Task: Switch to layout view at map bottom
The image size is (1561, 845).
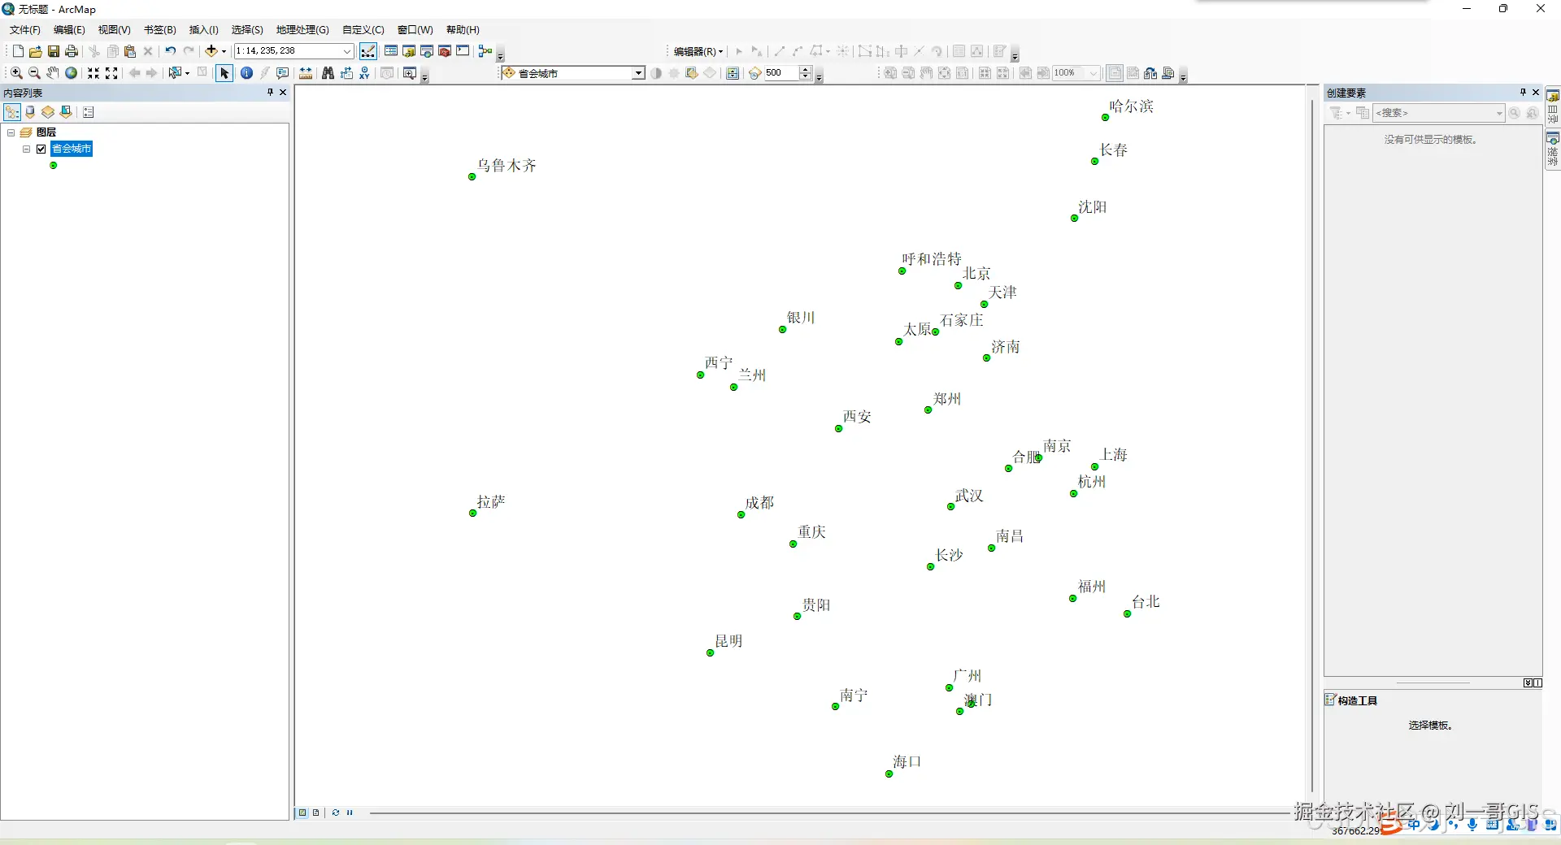Action: 316,812
